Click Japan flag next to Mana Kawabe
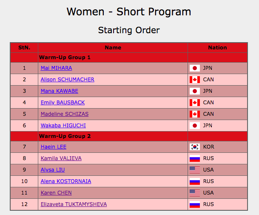 tap(194, 91)
